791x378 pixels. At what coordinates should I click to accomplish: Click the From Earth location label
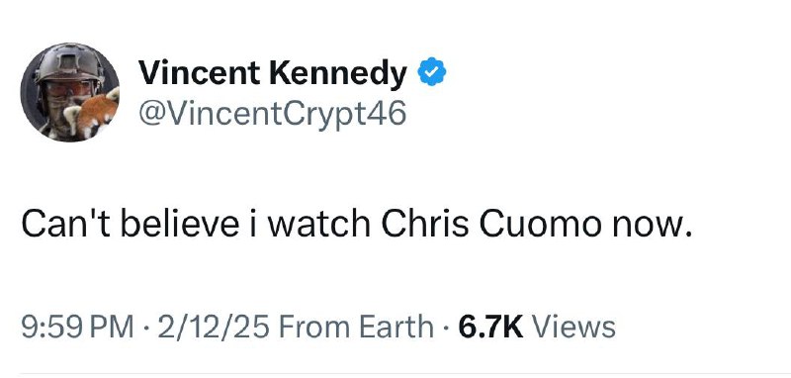click(355, 327)
